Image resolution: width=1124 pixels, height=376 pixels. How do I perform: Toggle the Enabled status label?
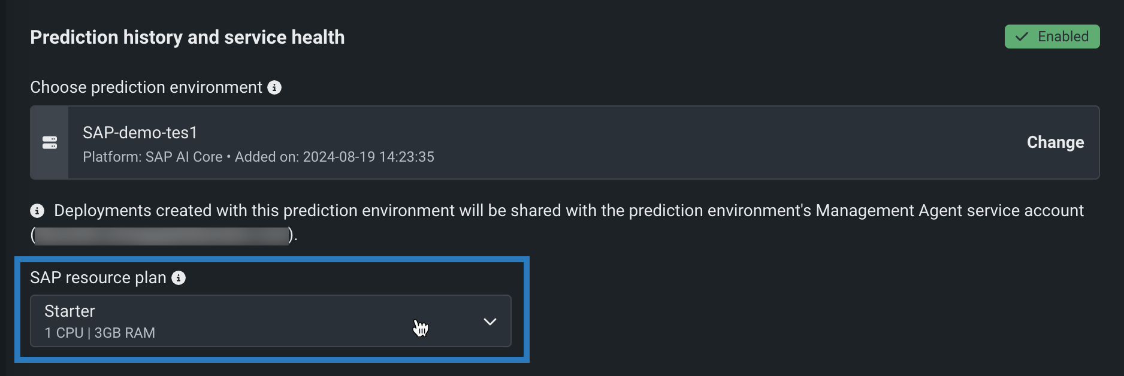click(1063, 37)
